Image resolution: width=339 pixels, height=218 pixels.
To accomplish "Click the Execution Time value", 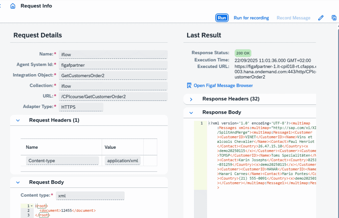I will tap(273, 60).
